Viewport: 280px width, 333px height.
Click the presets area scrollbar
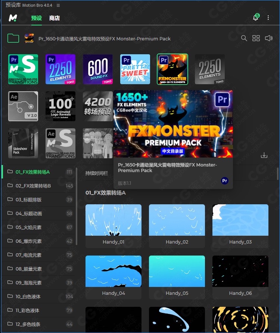pyautogui.click(x=278, y=174)
